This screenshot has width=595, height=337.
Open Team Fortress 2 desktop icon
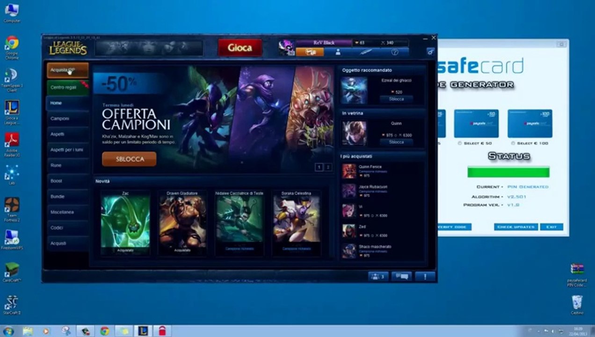pos(12,209)
